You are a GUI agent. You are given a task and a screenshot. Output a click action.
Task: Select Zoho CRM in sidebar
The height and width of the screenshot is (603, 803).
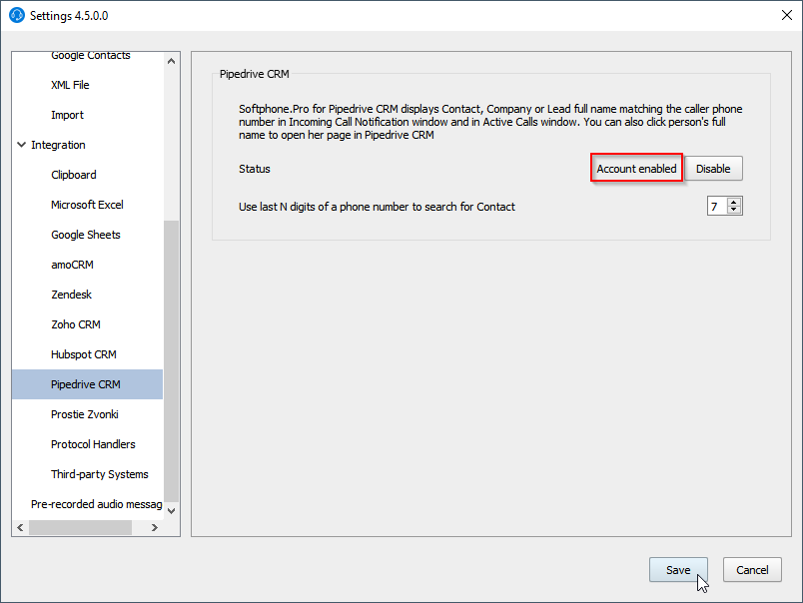(x=76, y=324)
